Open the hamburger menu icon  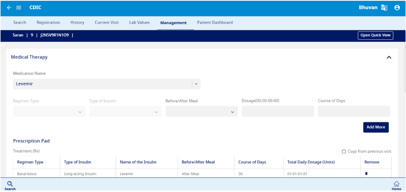pos(19,8)
